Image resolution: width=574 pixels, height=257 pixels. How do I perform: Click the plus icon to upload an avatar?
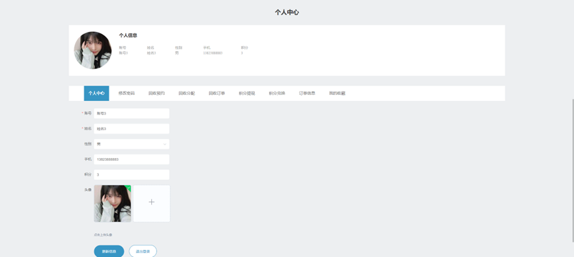[x=151, y=202]
